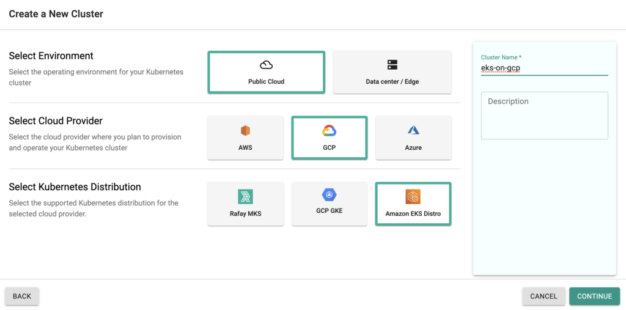This screenshot has width=626, height=310.
Task: Click the CONTINUE button
Action: click(594, 296)
